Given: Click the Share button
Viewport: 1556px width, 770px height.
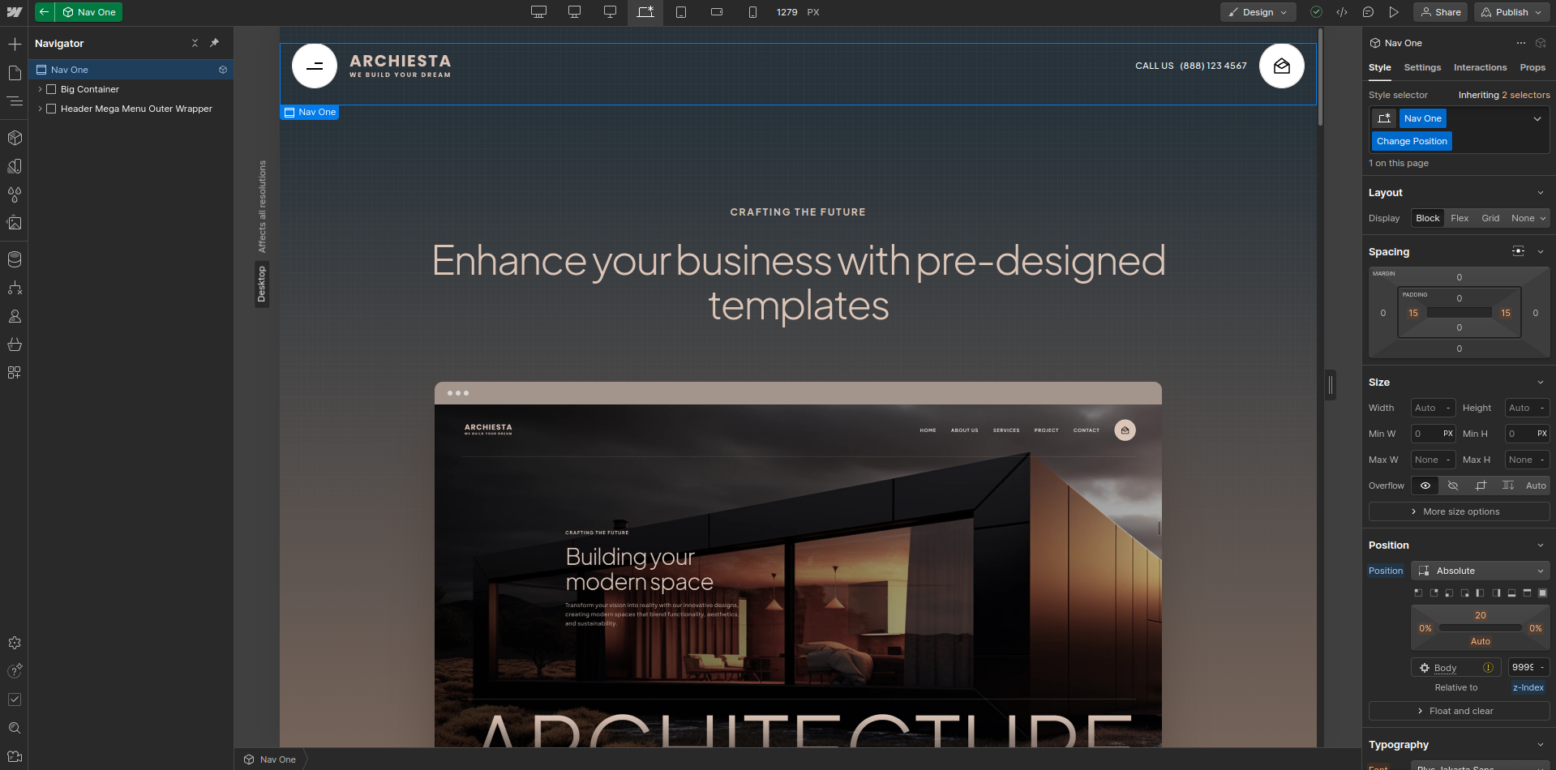Looking at the screenshot, I should (1441, 12).
